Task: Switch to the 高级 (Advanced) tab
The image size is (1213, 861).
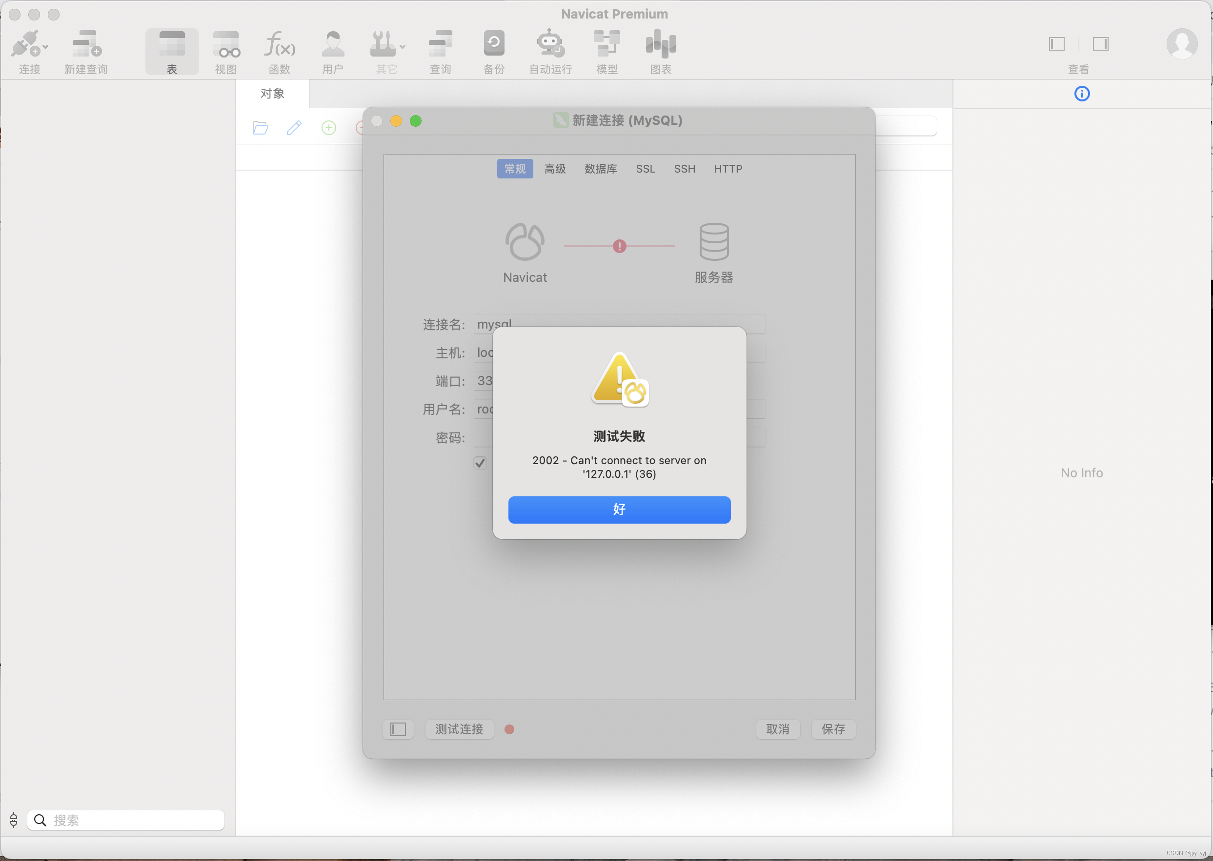Action: pos(555,169)
